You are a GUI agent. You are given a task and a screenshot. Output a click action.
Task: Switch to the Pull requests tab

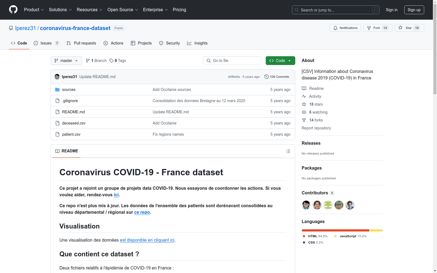click(x=81, y=43)
